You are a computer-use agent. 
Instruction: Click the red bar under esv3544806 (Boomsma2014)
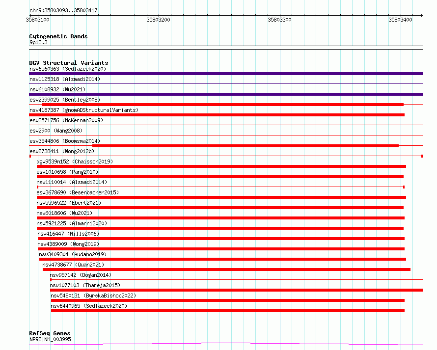click(x=246, y=146)
